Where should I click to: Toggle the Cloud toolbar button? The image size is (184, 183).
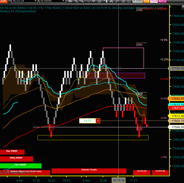pos(154,1)
